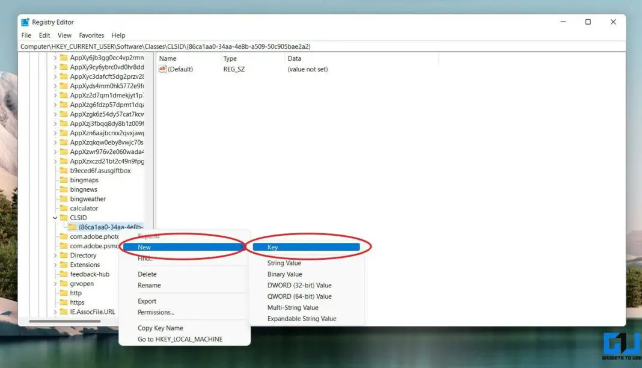Select the feedback-hub folder icon
The width and height of the screenshot is (642, 368).
coord(64,274)
